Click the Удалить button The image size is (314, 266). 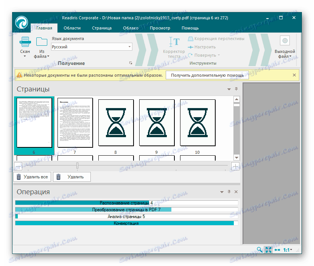72,177
